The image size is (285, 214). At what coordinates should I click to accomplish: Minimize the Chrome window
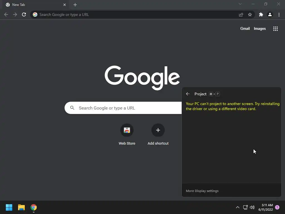(x=253, y=4)
